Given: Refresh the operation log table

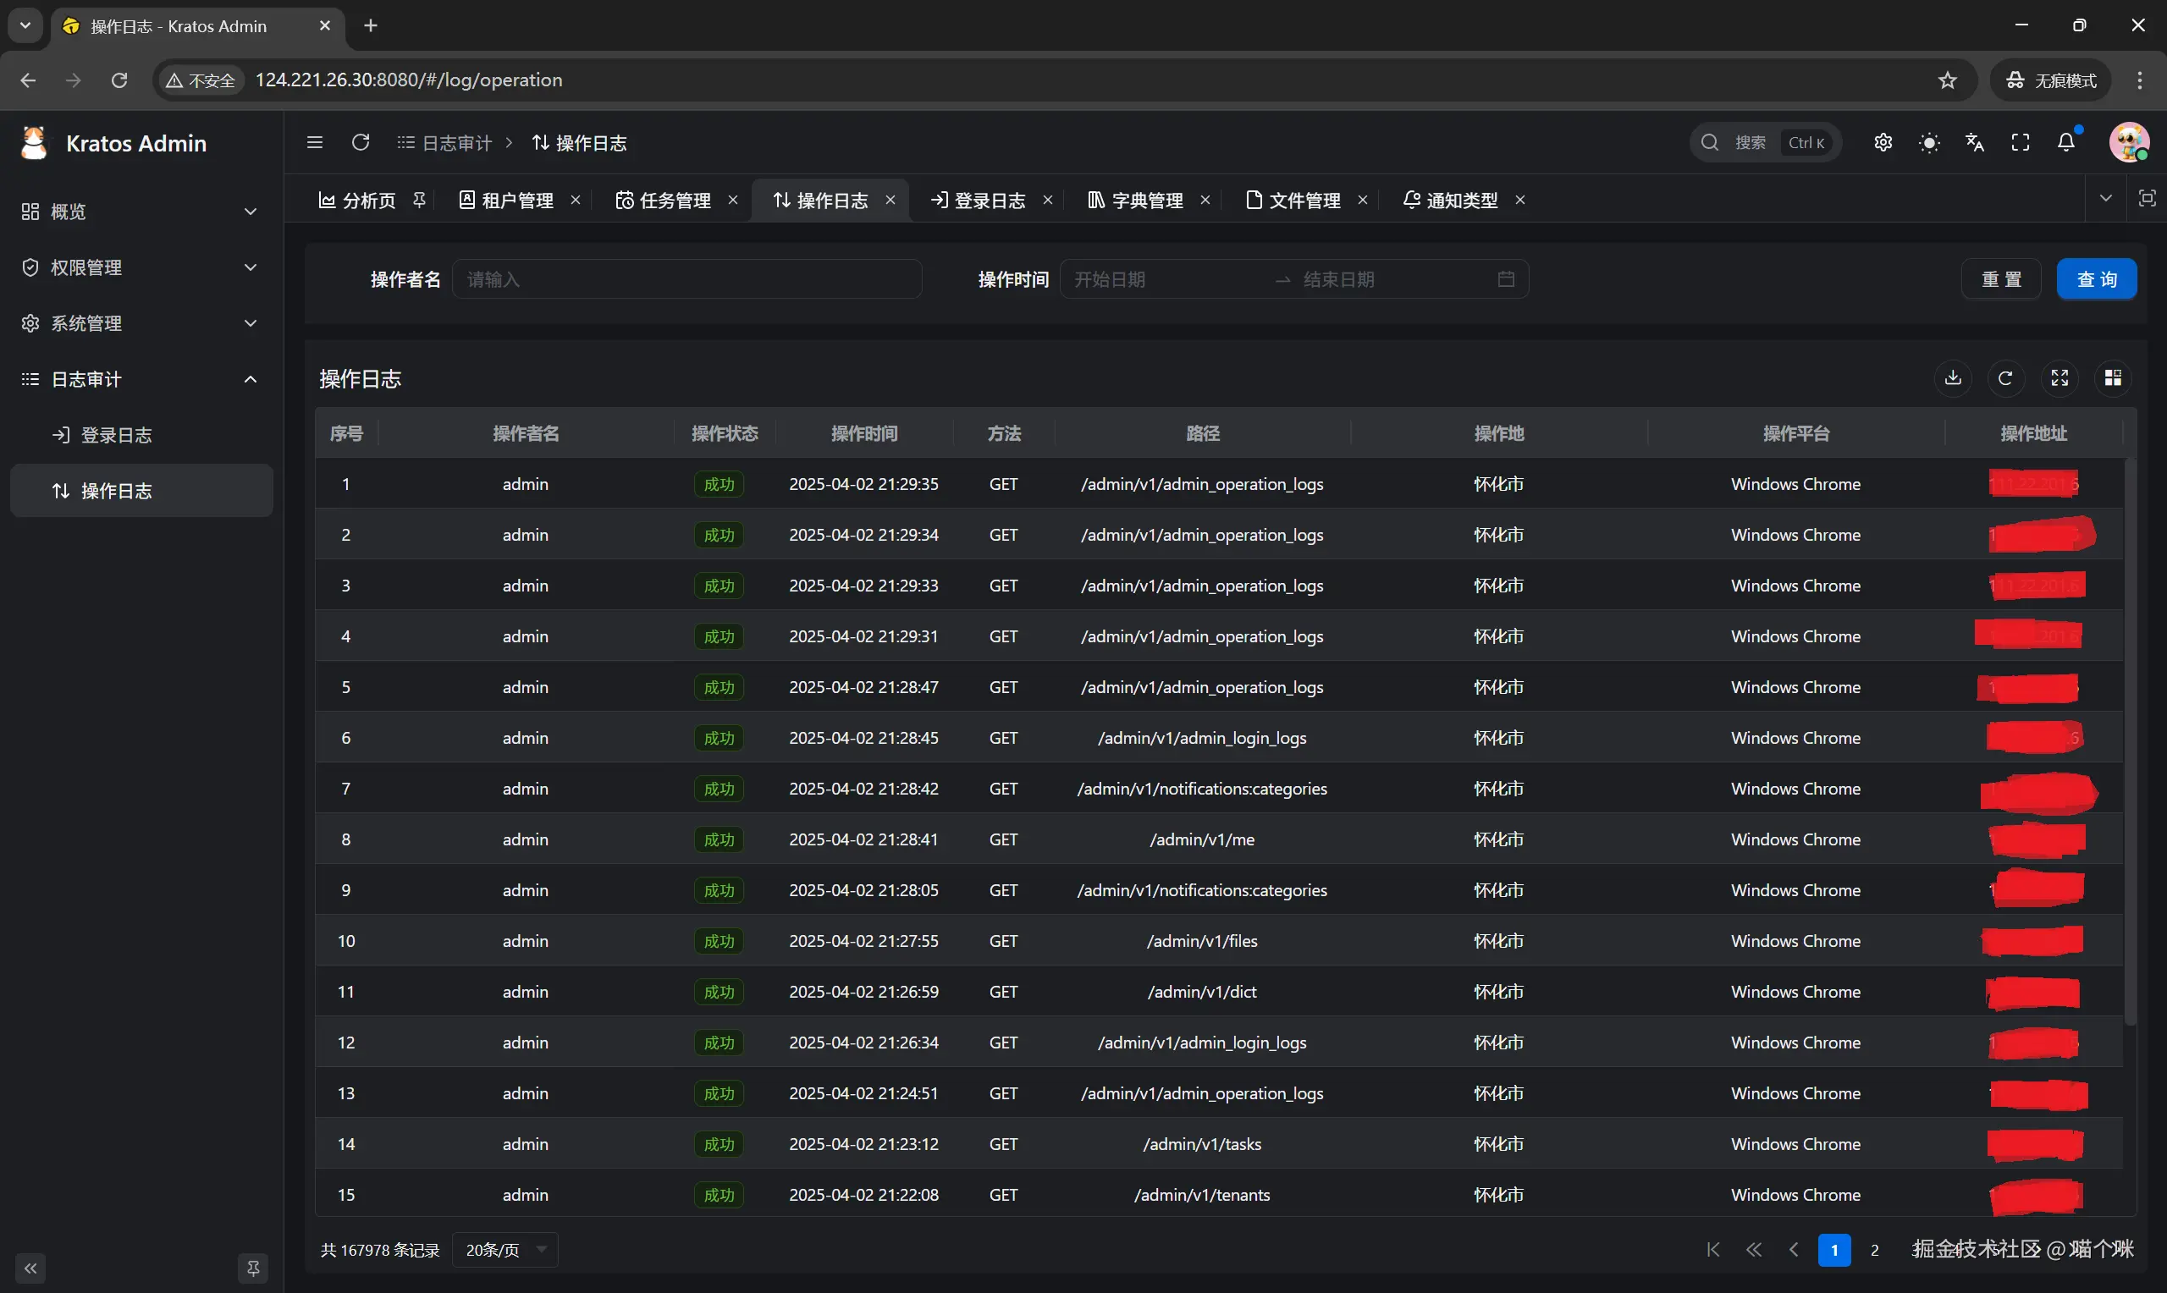Looking at the screenshot, I should (x=2006, y=378).
